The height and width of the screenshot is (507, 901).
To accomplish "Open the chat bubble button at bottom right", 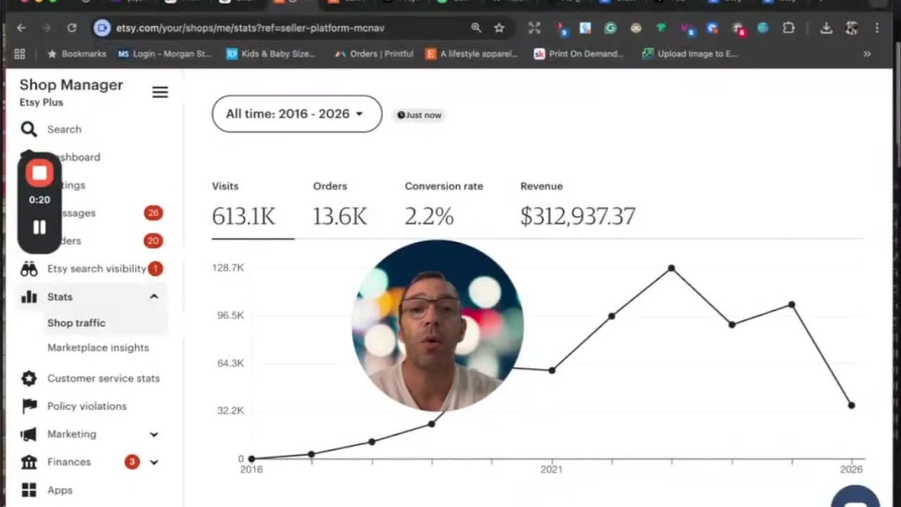I will click(855, 497).
